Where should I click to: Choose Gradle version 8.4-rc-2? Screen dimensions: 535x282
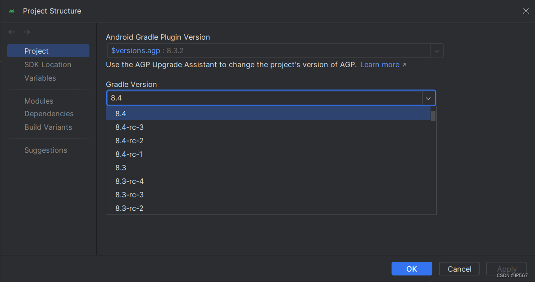(x=268, y=141)
